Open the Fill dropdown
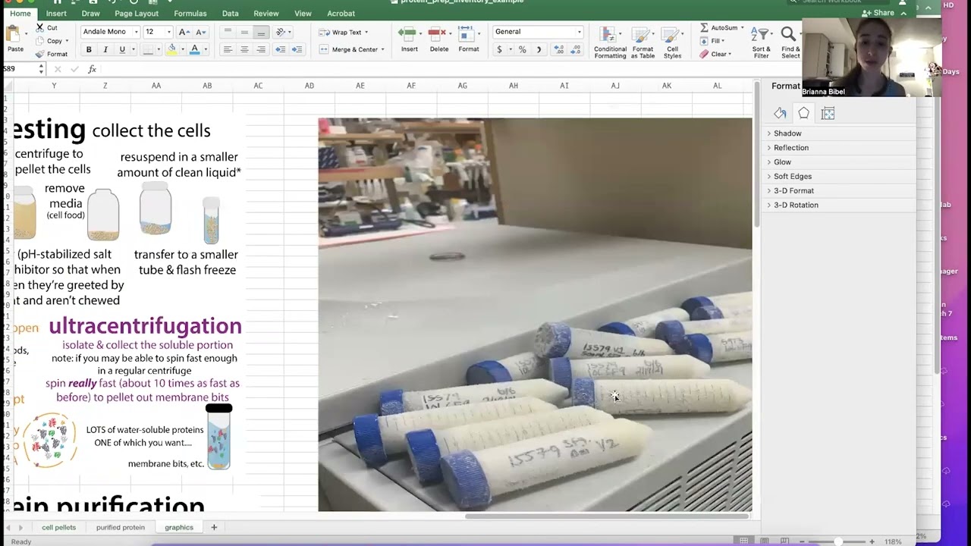 [712, 41]
